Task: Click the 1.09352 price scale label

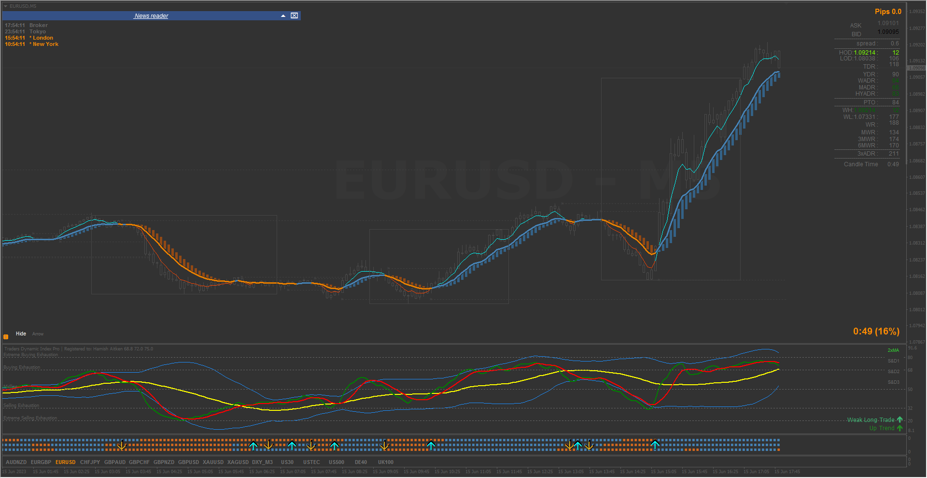Action: (x=917, y=12)
